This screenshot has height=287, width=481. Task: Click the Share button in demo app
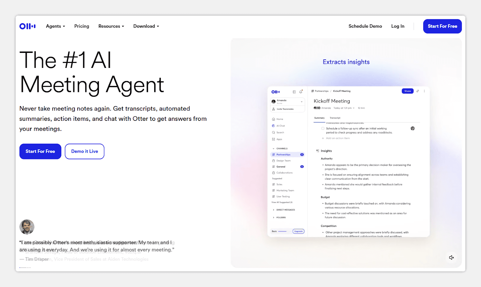408,91
